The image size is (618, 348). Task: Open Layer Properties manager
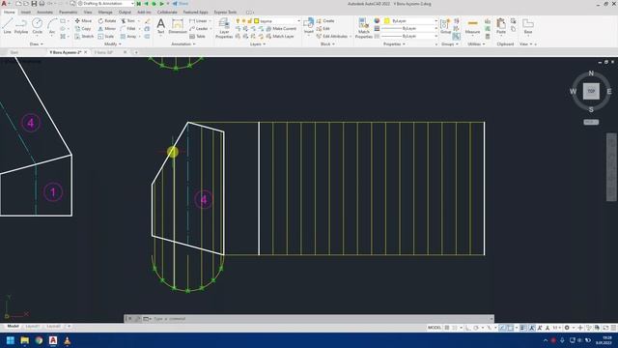pyautogui.click(x=224, y=28)
